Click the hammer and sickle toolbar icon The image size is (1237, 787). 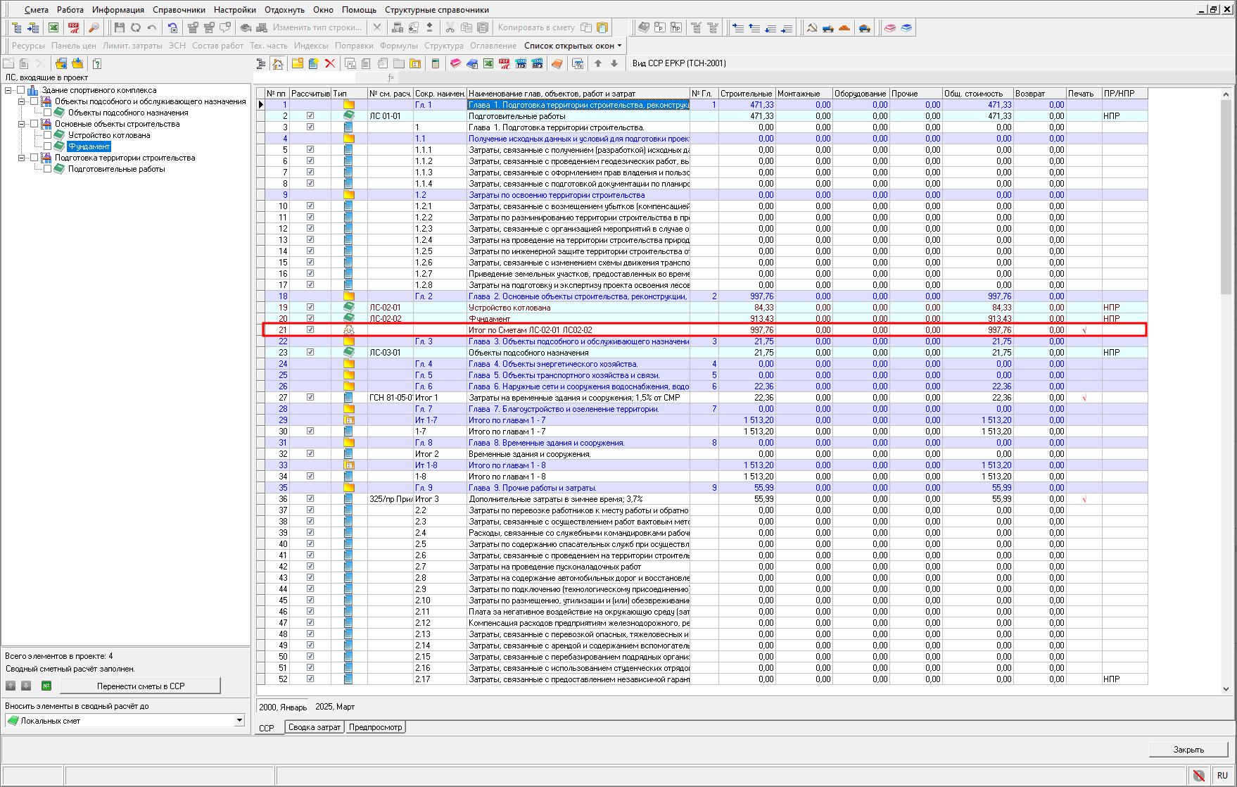click(811, 27)
